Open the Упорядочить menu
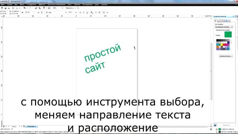238x134 pixels. pos(31,4)
